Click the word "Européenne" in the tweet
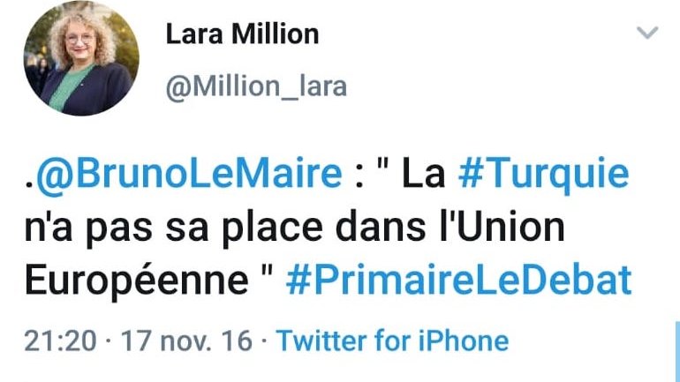Screen dimensions: 680x382 pos(131,281)
